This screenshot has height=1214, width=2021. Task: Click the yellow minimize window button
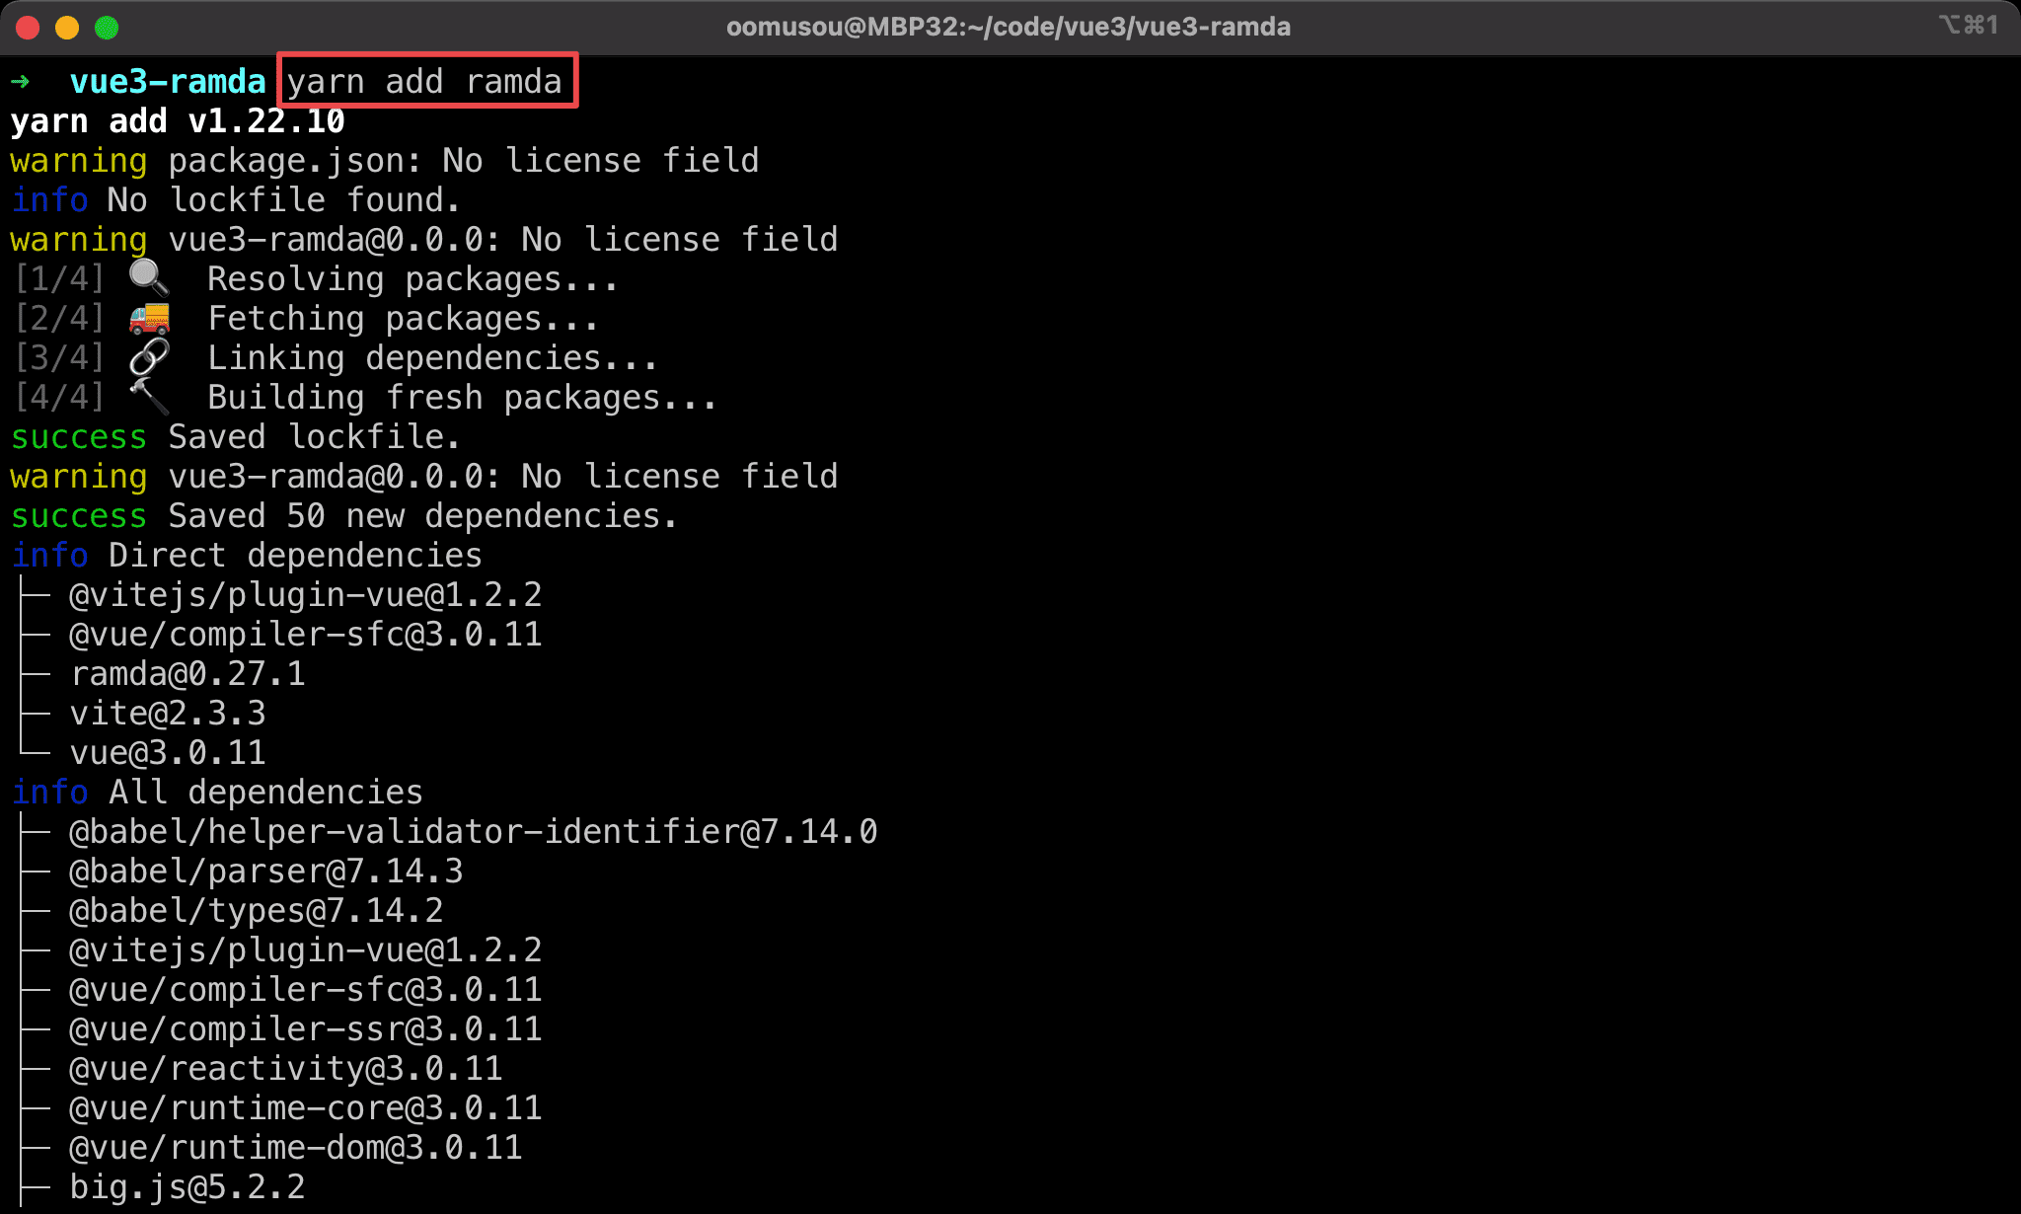(x=67, y=28)
